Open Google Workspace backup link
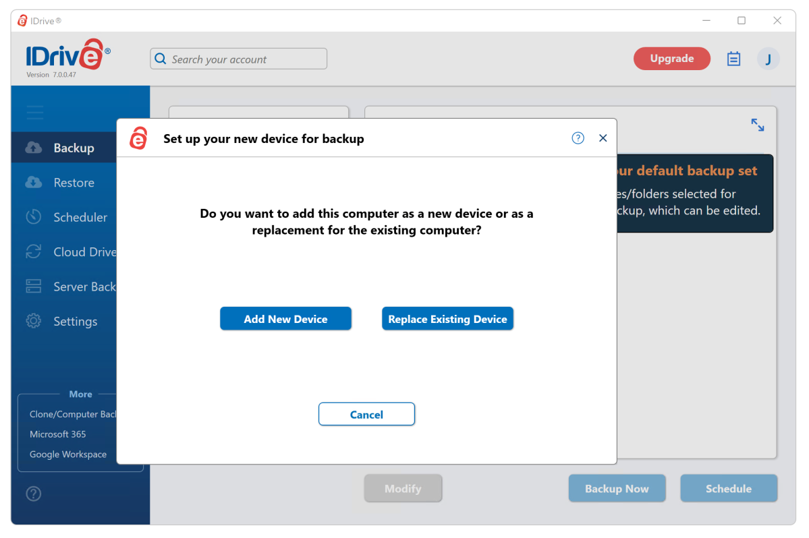The width and height of the screenshot is (809, 538). coord(68,454)
